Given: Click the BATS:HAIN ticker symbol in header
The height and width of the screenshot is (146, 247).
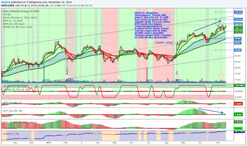Looking at the screenshot, I should (x=8, y=6).
